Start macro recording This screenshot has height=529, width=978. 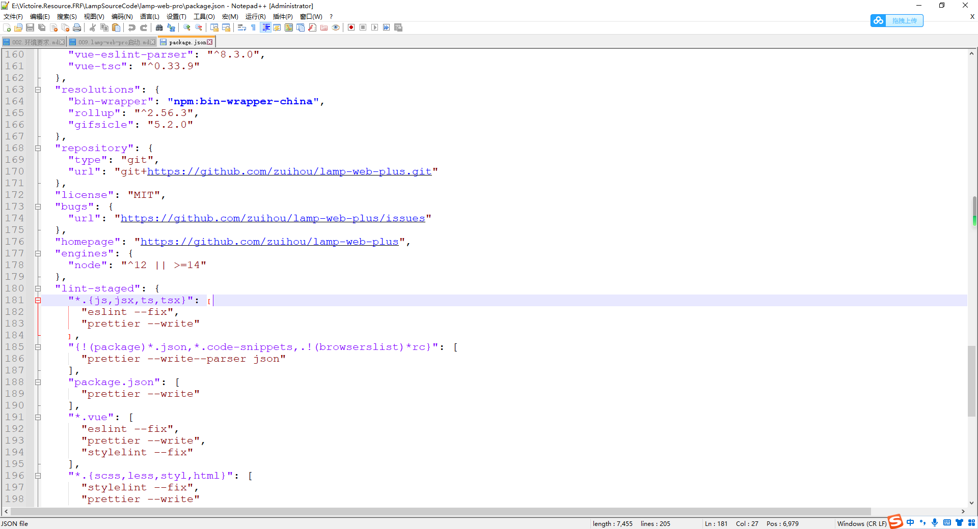[x=351, y=27]
